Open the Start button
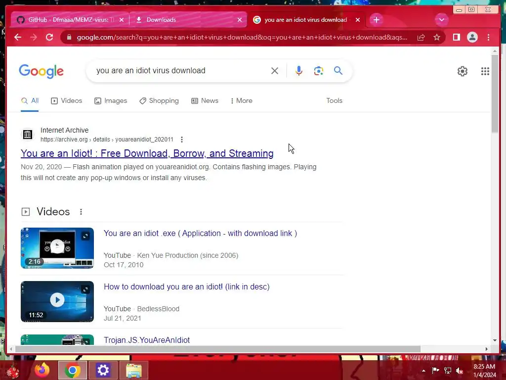Image resolution: width=506 pixels, height=380 pixels. click(13, 371)
